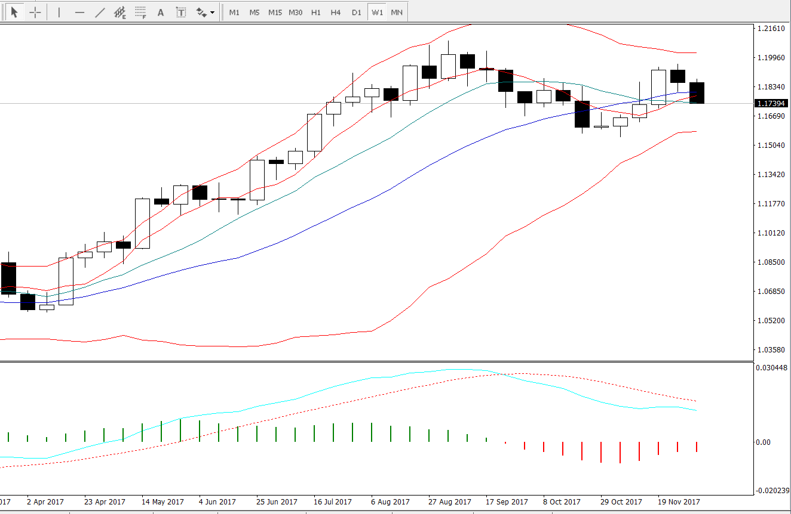Click the 17 Sep 2017 date label
Screen dimensions: 791x514
tap(507, 501)
